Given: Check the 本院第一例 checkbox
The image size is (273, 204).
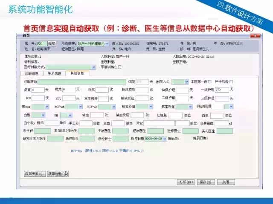Looking at the screenshot, I should click(x=209, y=82).
